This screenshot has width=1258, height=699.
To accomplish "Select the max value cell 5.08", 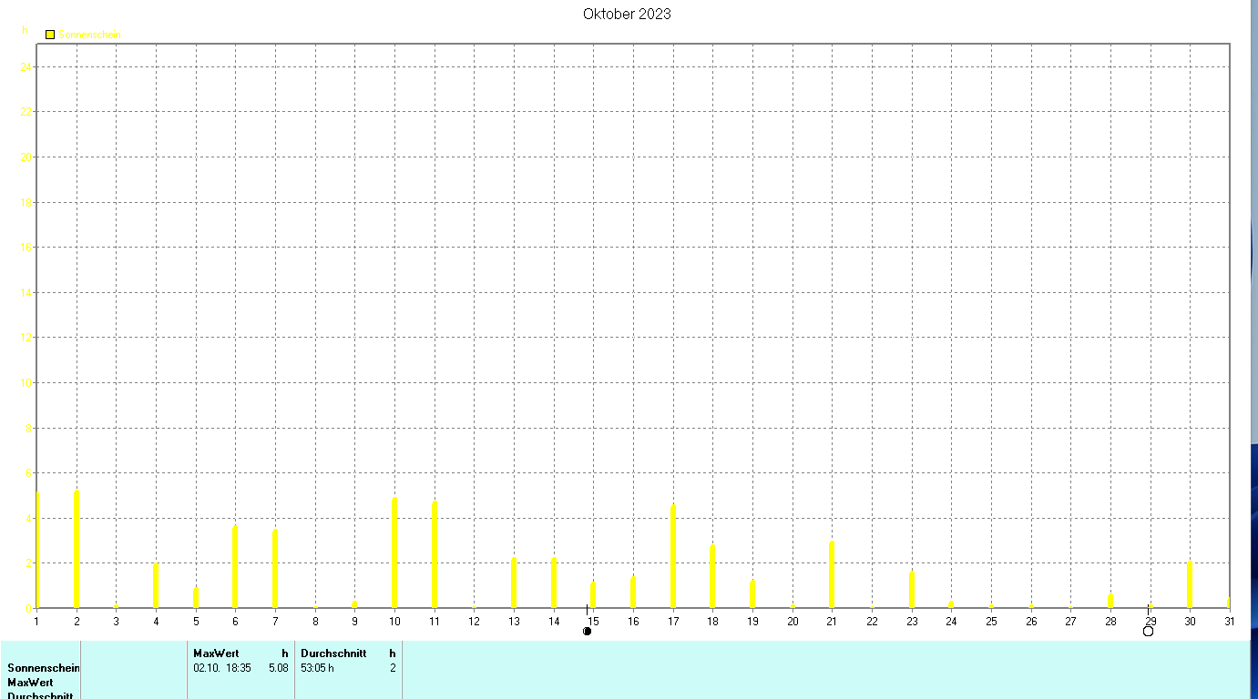I will [x=279, y=668].
